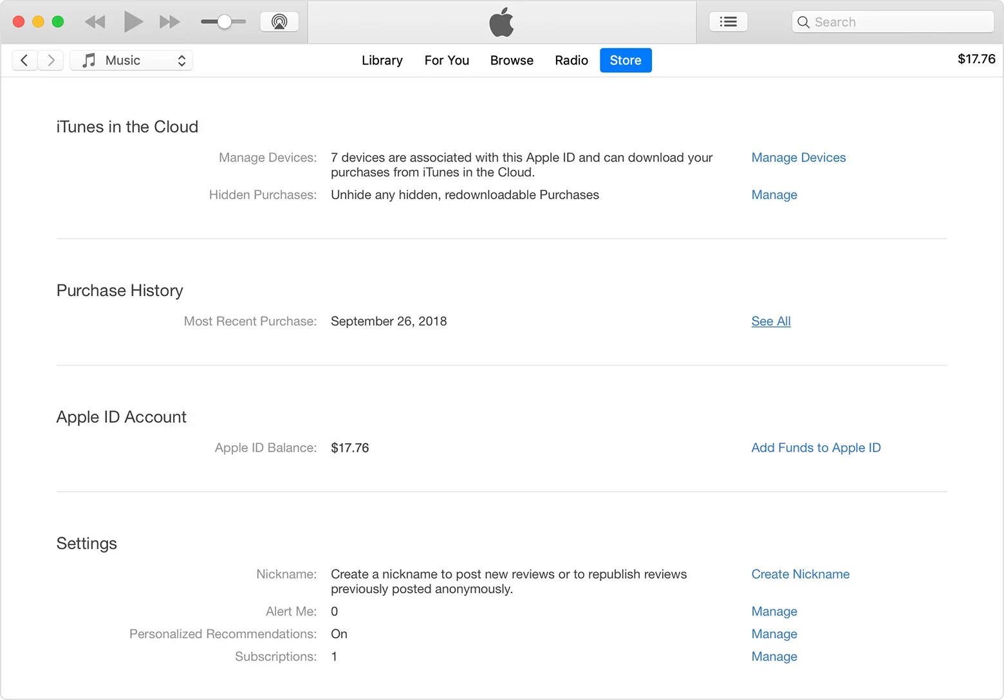This screenshot has width=1004, height=700.
Task: Click the 'Hidden Purchases:' label
Action: tap(263, 195)
